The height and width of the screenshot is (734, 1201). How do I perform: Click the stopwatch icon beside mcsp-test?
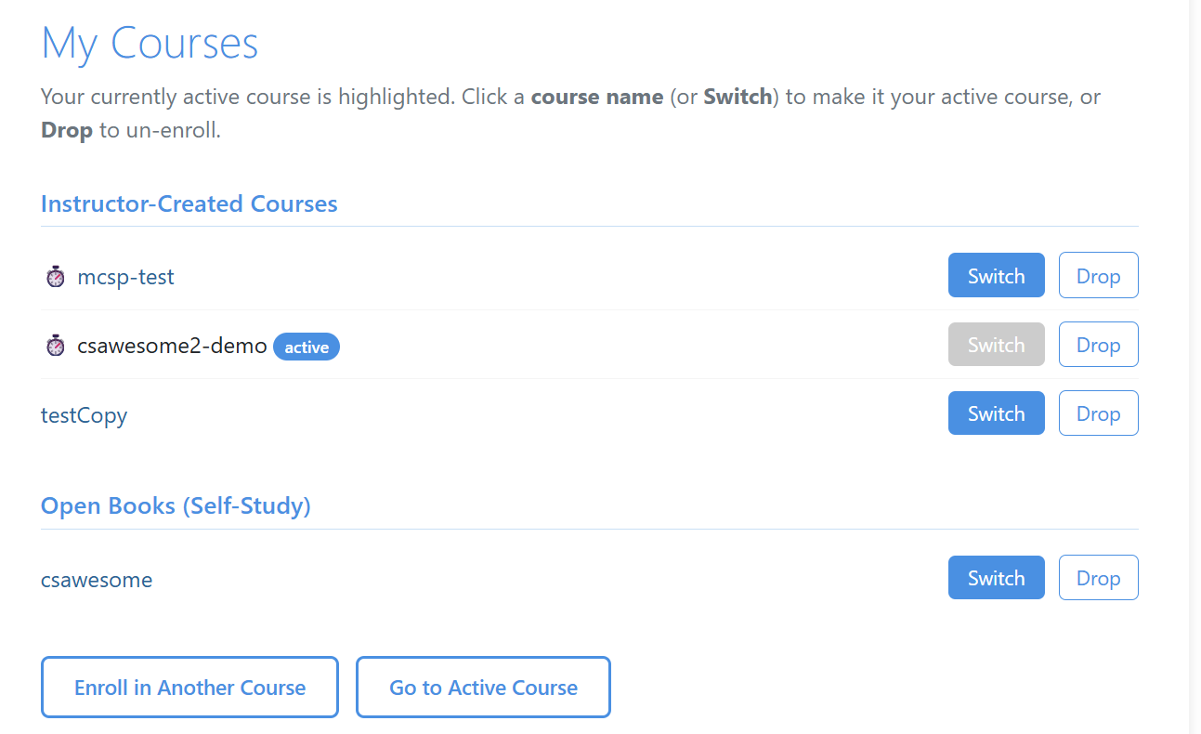pos(56,277)
